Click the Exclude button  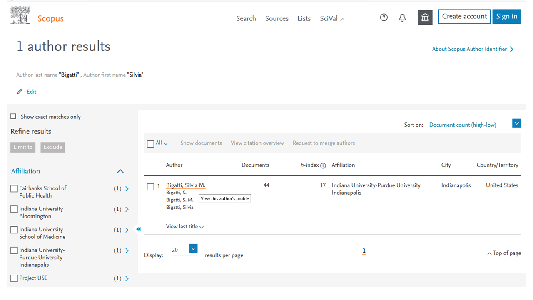[53, 147]
